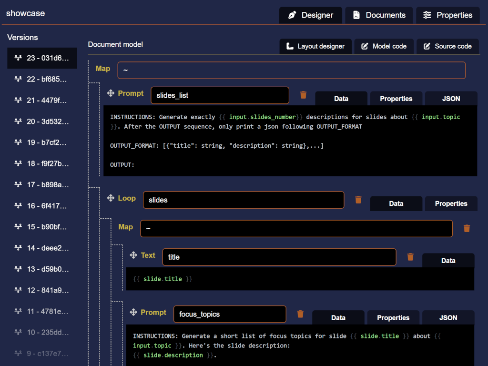
Task: Click the Model code edit icon
Action: pyautogui.click(x=365, y=46)
